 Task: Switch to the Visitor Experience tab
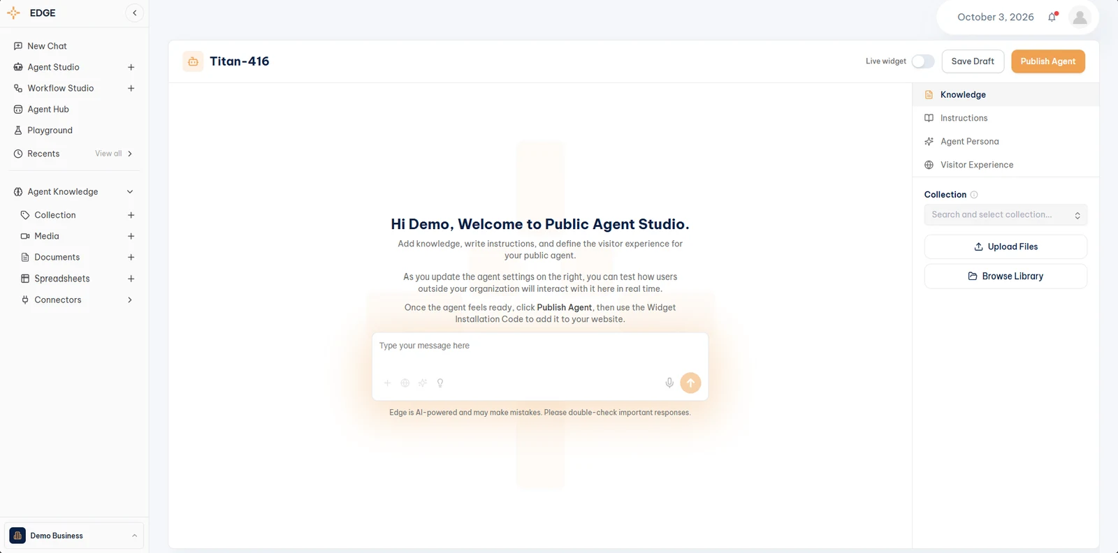(1006, 165)
